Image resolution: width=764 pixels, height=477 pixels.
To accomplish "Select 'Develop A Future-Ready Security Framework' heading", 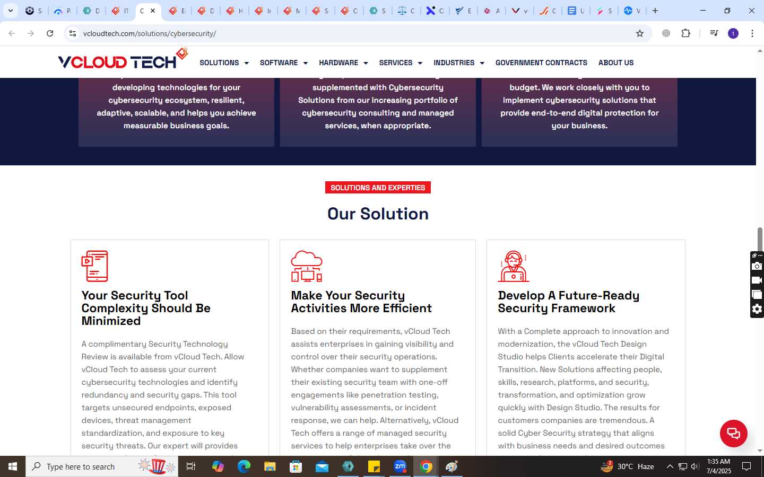I will [568, 302].
